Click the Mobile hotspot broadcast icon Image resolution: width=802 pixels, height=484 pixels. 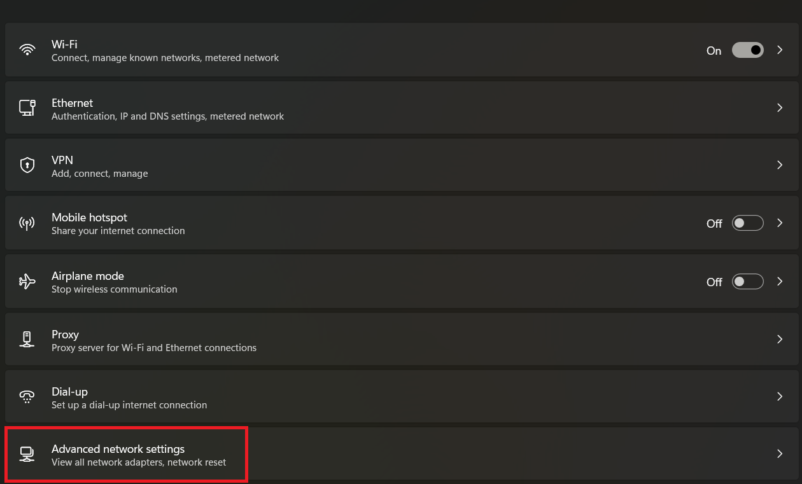click(x=27, y=223)
